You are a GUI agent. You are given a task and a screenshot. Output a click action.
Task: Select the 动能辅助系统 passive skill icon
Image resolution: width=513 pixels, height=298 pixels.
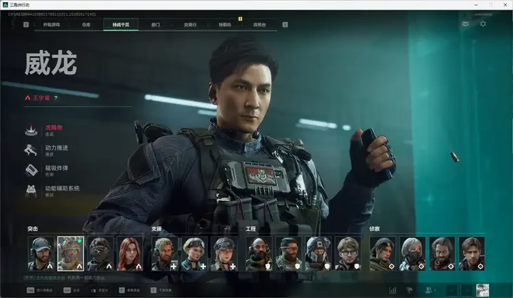point(31,191)
